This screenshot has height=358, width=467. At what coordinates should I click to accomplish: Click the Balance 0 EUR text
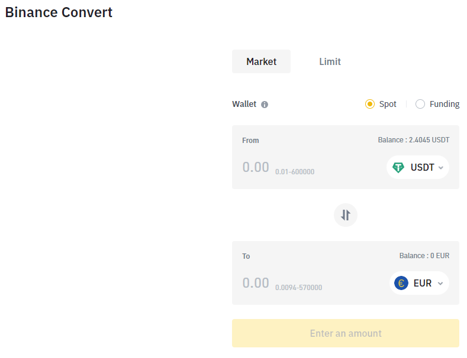coord(424,256)
